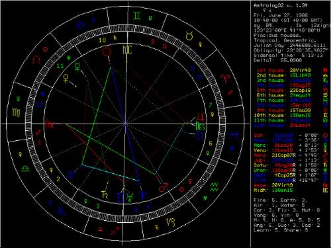Click the blue Pisces sign glyph on the wheel's outer ring
Image resolution: width=331 pixels, height=248 pixels.
pos(235,134)
